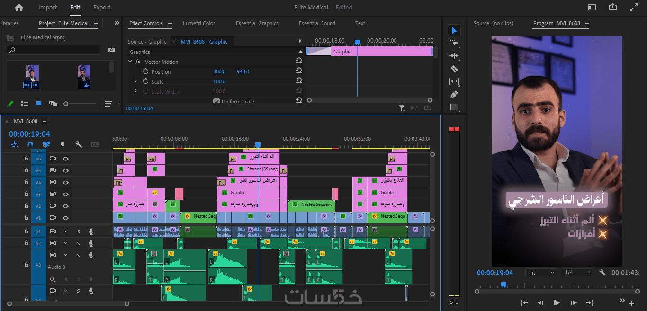This screenshot has height=311, width=647.
Task: Click the Quick Export share icon
Action: tap(613, 7)
